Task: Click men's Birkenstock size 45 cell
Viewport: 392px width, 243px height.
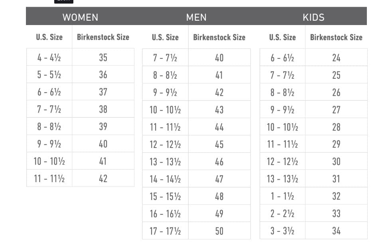Action: point(219,144)
